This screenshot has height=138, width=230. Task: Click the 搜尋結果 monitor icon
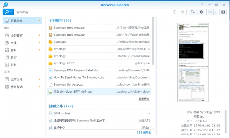click(x=7, y=21)
